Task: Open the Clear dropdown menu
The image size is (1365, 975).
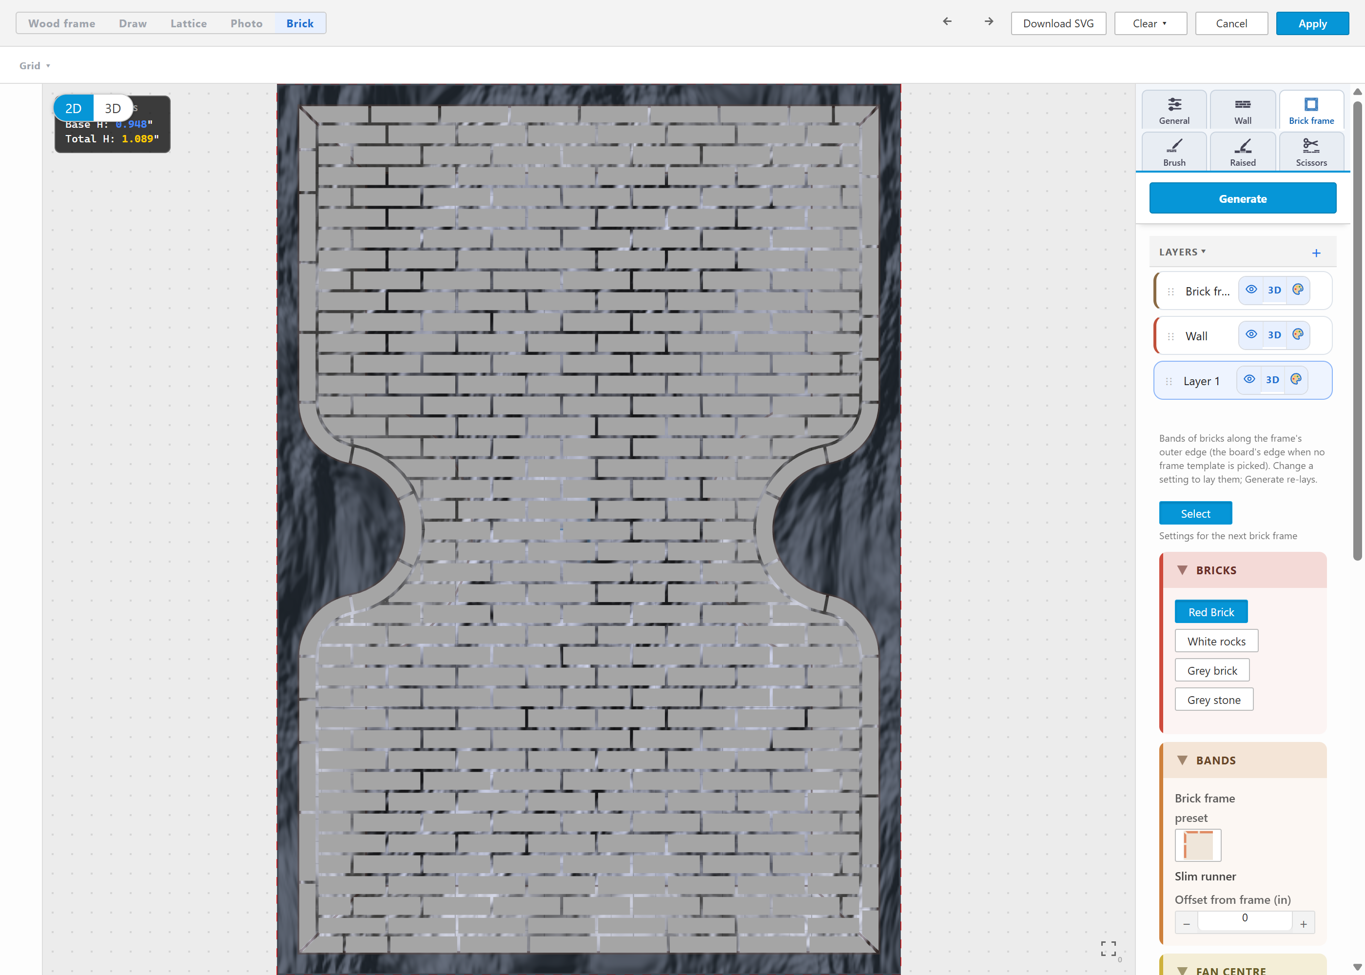Action: (x=1150, y=23)
